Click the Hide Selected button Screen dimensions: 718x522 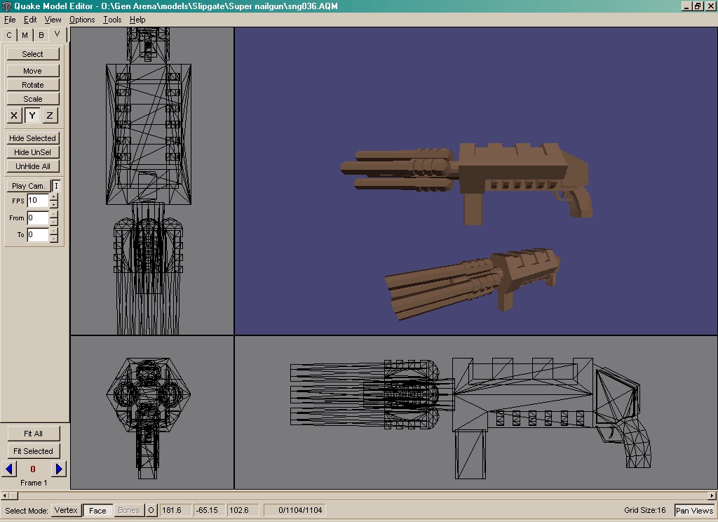point(32,138)
